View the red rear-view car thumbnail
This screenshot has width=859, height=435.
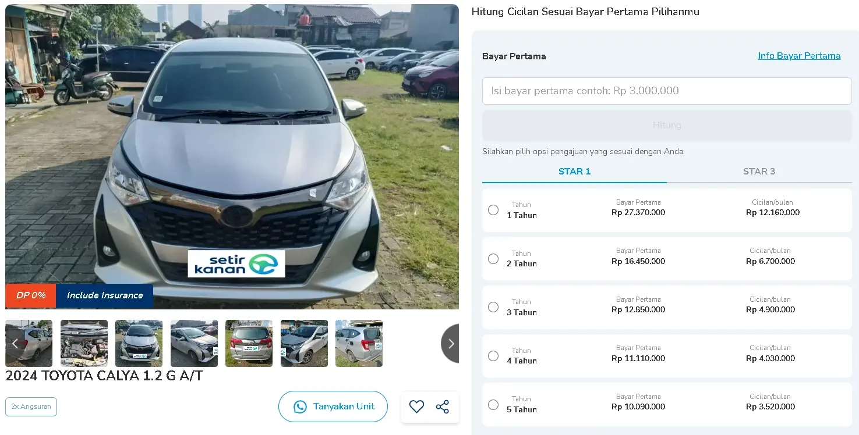(x=249, y=343)
